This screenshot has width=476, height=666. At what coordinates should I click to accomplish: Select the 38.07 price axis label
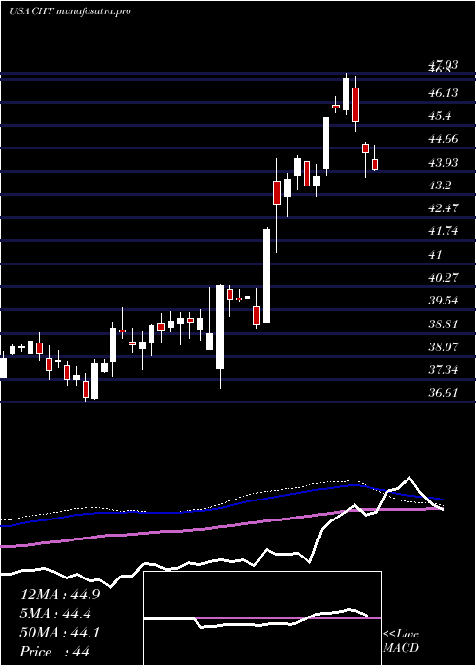[444, 346]
